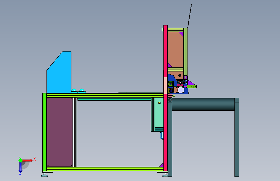The image size is (280, 181).
Task: Select the bottom green horizontal frame beam
Action: pyautogui.click(x=105, y=169)
